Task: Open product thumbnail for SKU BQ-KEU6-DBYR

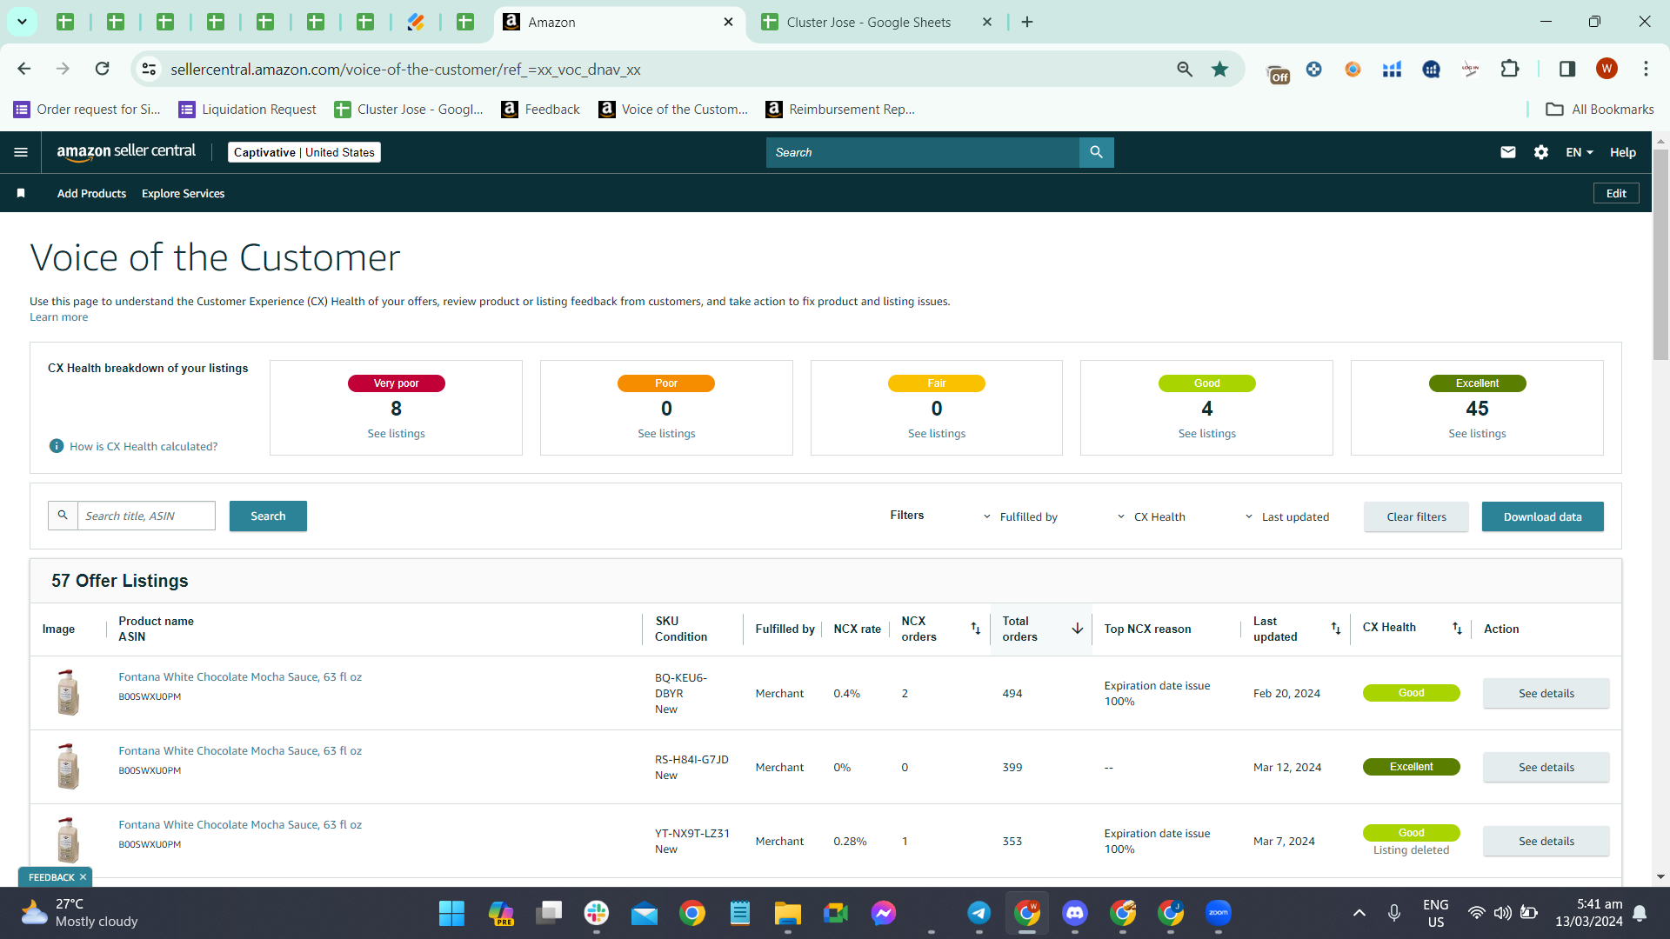Action: tap(68, 692)
